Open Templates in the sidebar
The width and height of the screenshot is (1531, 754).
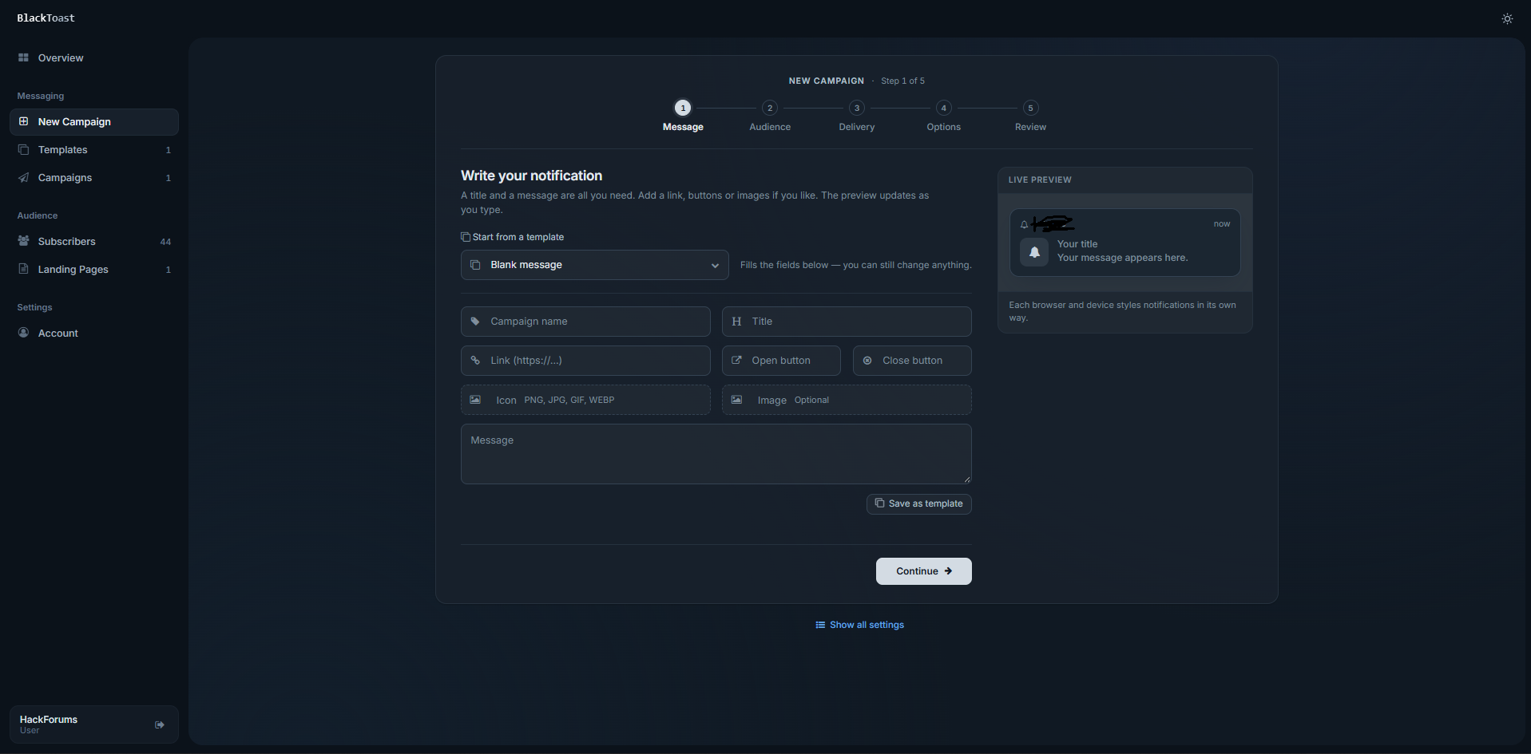click(93, 150)
